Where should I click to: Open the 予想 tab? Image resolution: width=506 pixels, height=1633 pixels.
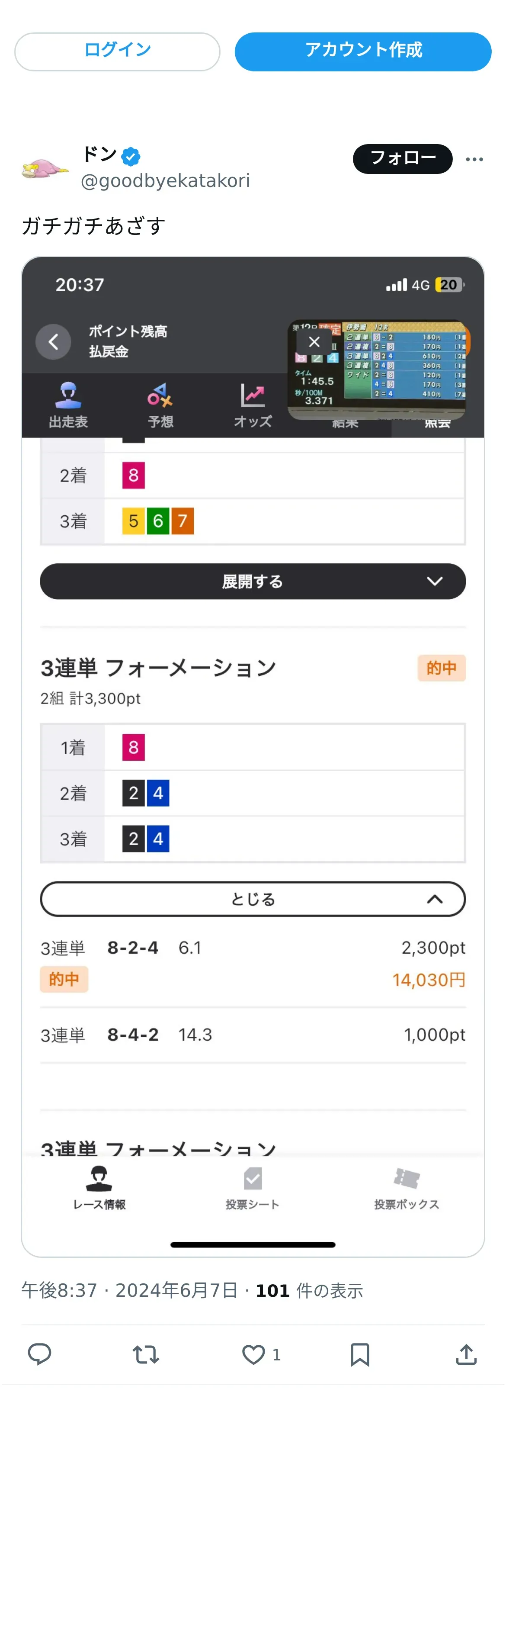coord(160,405)
